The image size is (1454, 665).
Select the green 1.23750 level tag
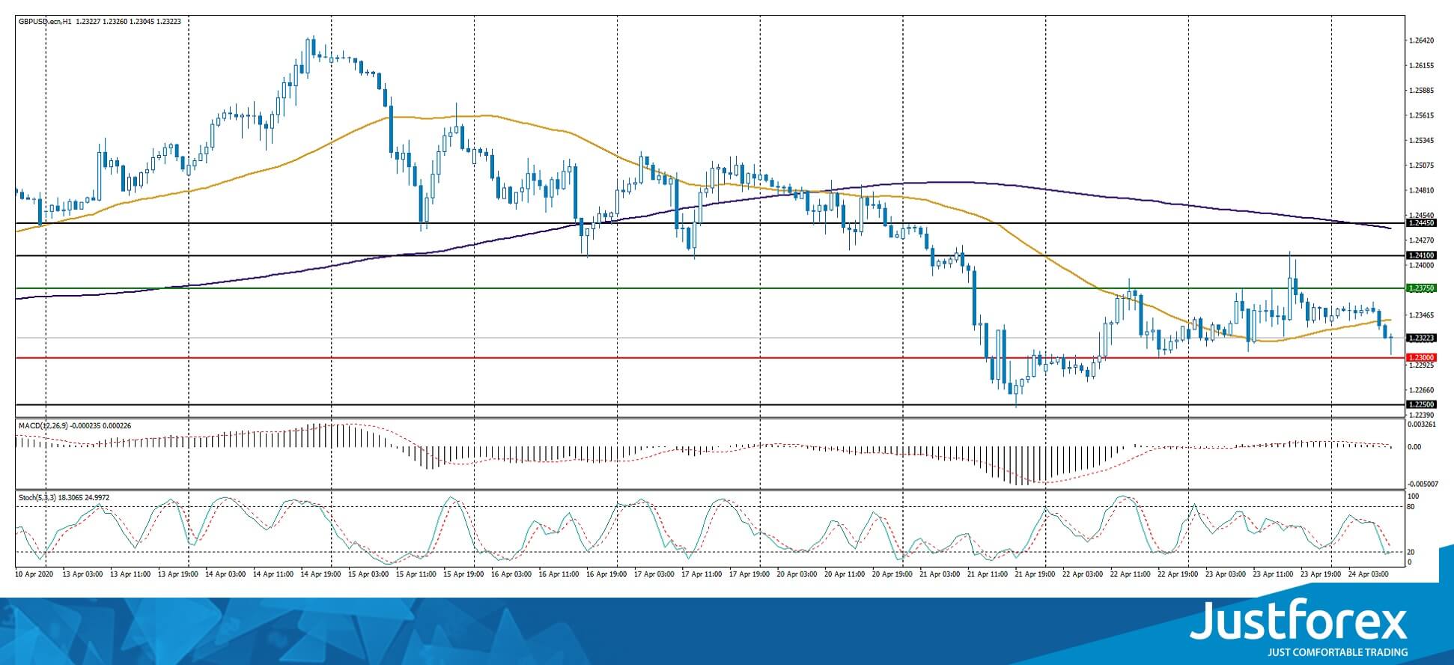point(1421,288)
